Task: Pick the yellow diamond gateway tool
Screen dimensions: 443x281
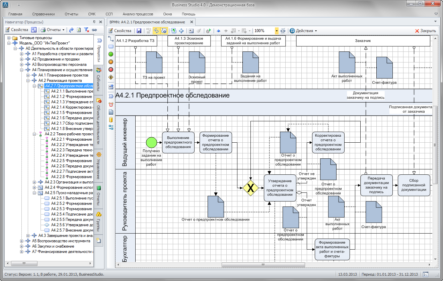Action: (x=111, y=77)
